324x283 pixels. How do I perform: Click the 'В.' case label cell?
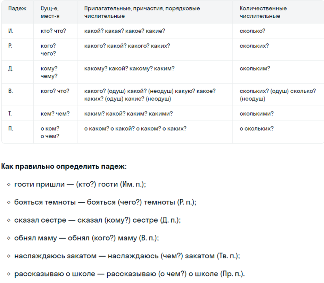point(17,95)
